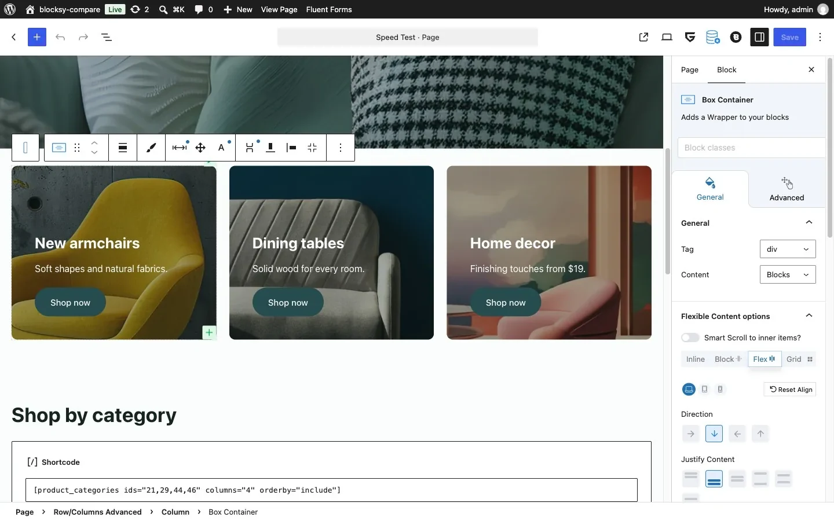Open the ⌘K search command palette
Image resolution: width=834 pixels, height=521 pixels.
tap(172, 9)
